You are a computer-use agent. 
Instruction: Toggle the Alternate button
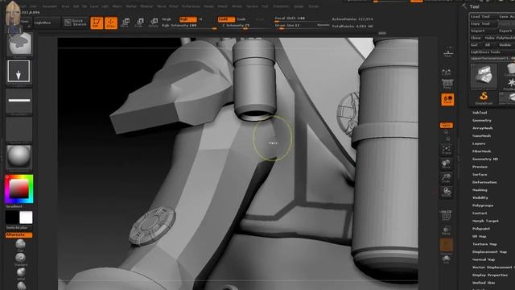click(19, 235)
